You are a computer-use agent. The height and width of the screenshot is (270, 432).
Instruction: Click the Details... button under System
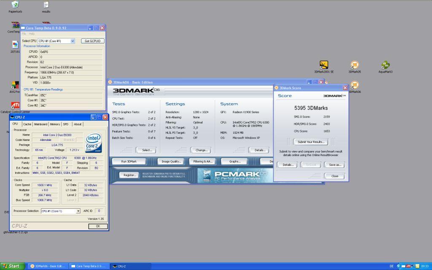coord(259,150)
